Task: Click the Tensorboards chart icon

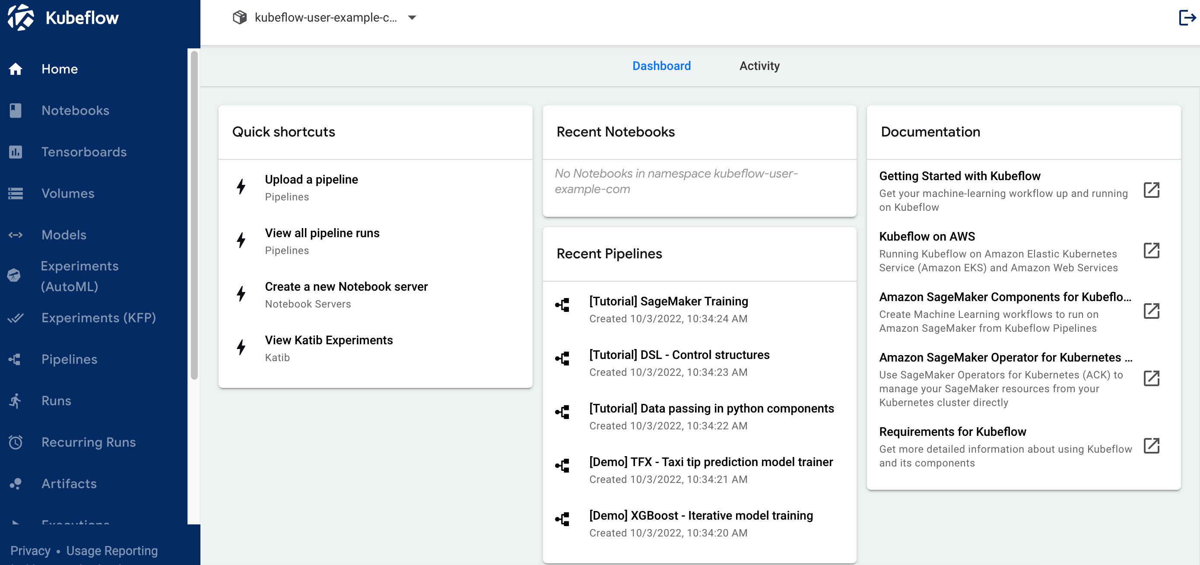Action: click(x=16, y=152)
